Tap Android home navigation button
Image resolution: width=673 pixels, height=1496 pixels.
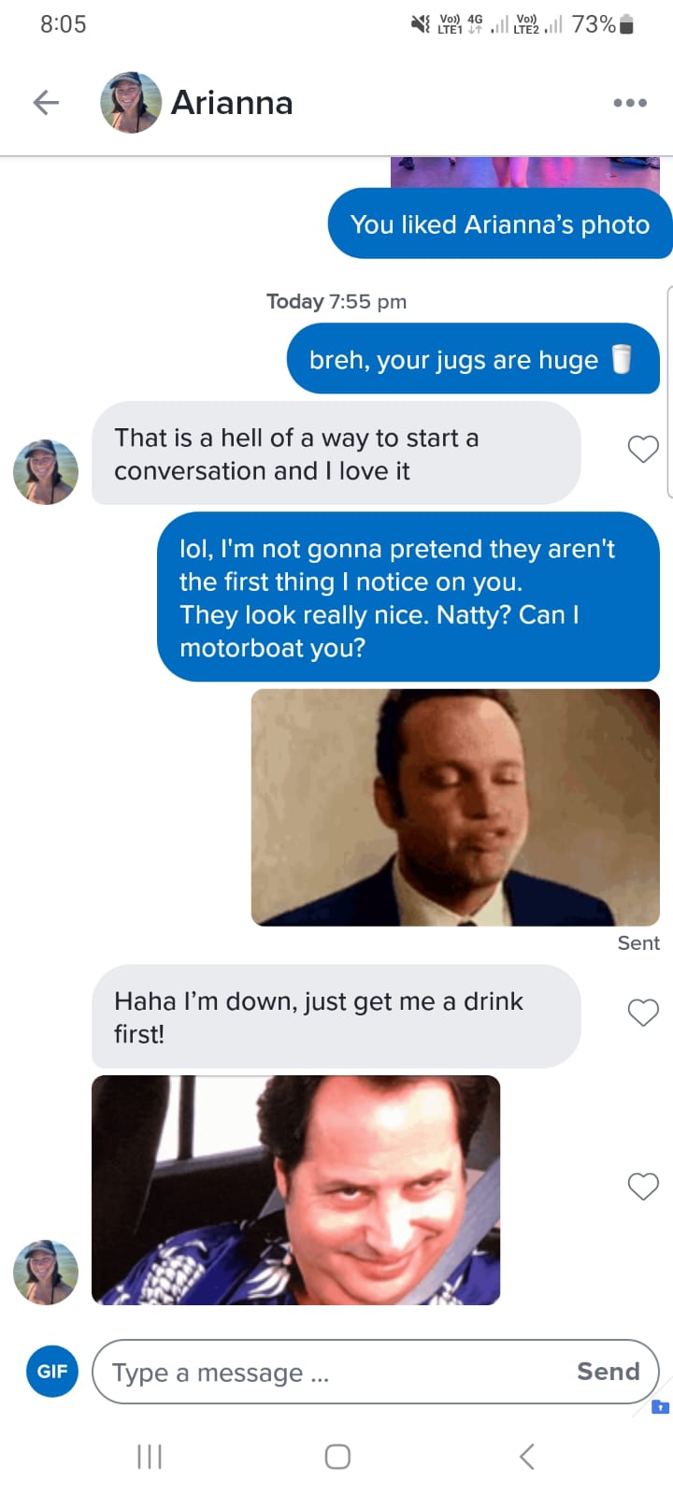click(337, 1456)
